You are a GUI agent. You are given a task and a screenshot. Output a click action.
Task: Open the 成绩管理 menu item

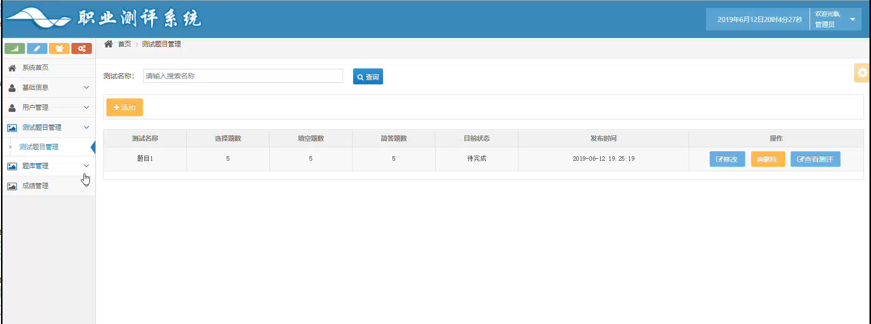(49, 186)
